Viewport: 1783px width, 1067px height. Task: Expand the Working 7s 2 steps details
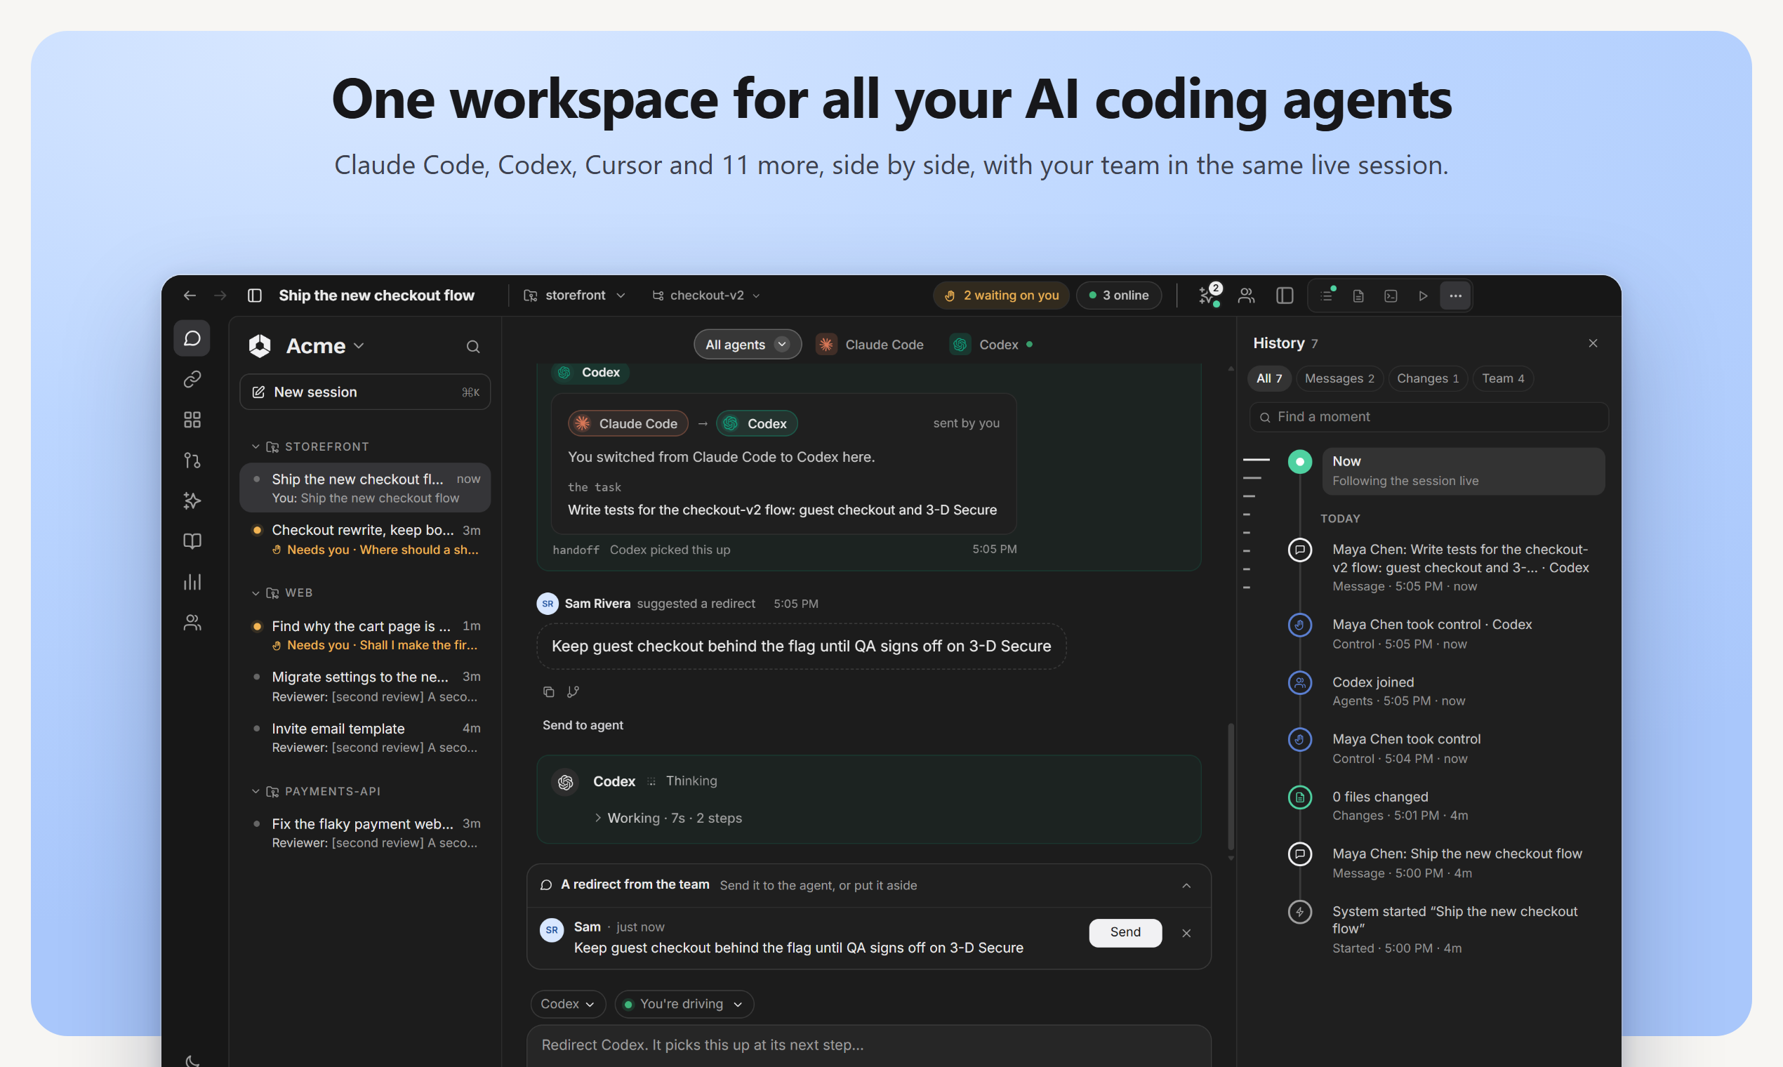pyautogui.click(x=668, y=819)
